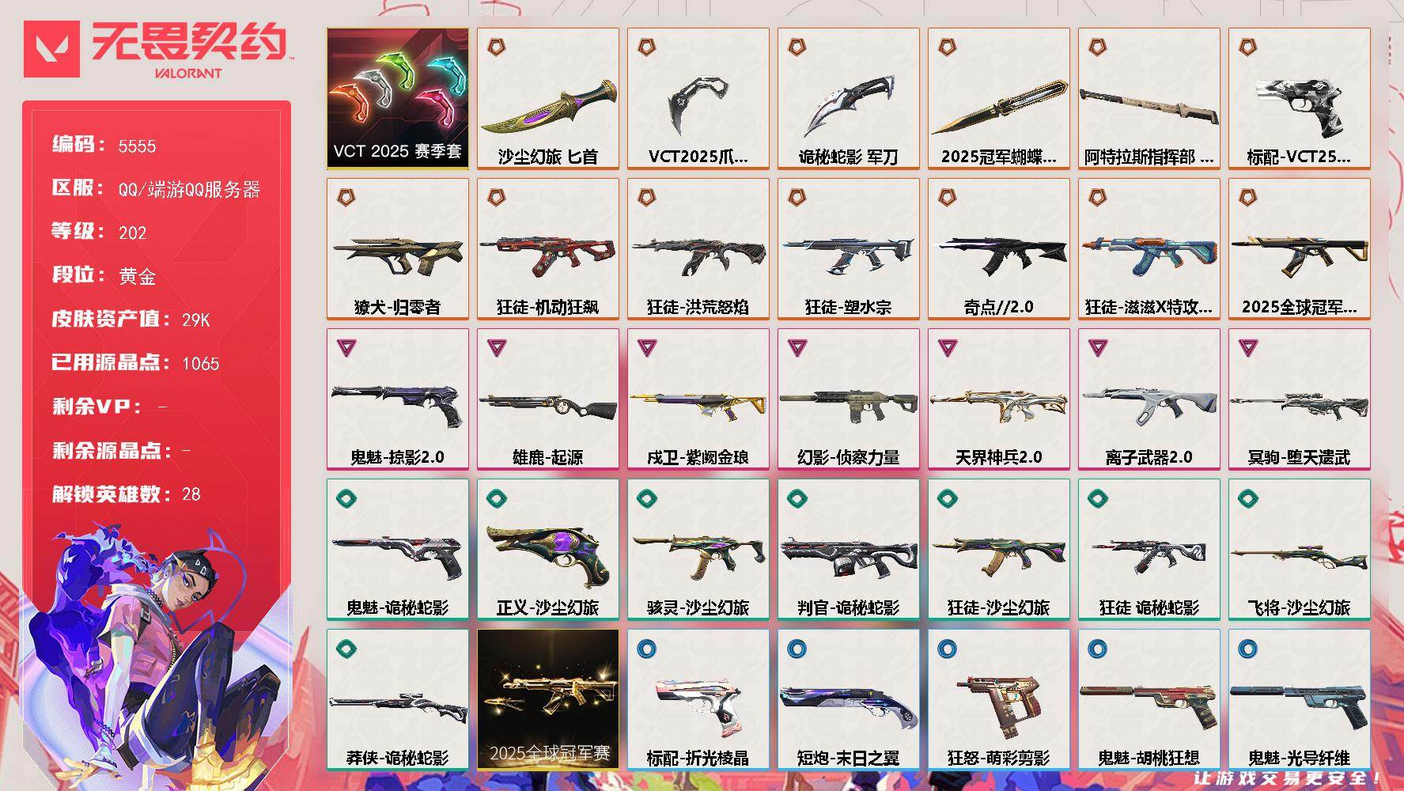The height and width of the screenshot is (791, 1404).
Task: Click the orange pentagon badge on 狂徒-塑水宗
Action: 797,197
